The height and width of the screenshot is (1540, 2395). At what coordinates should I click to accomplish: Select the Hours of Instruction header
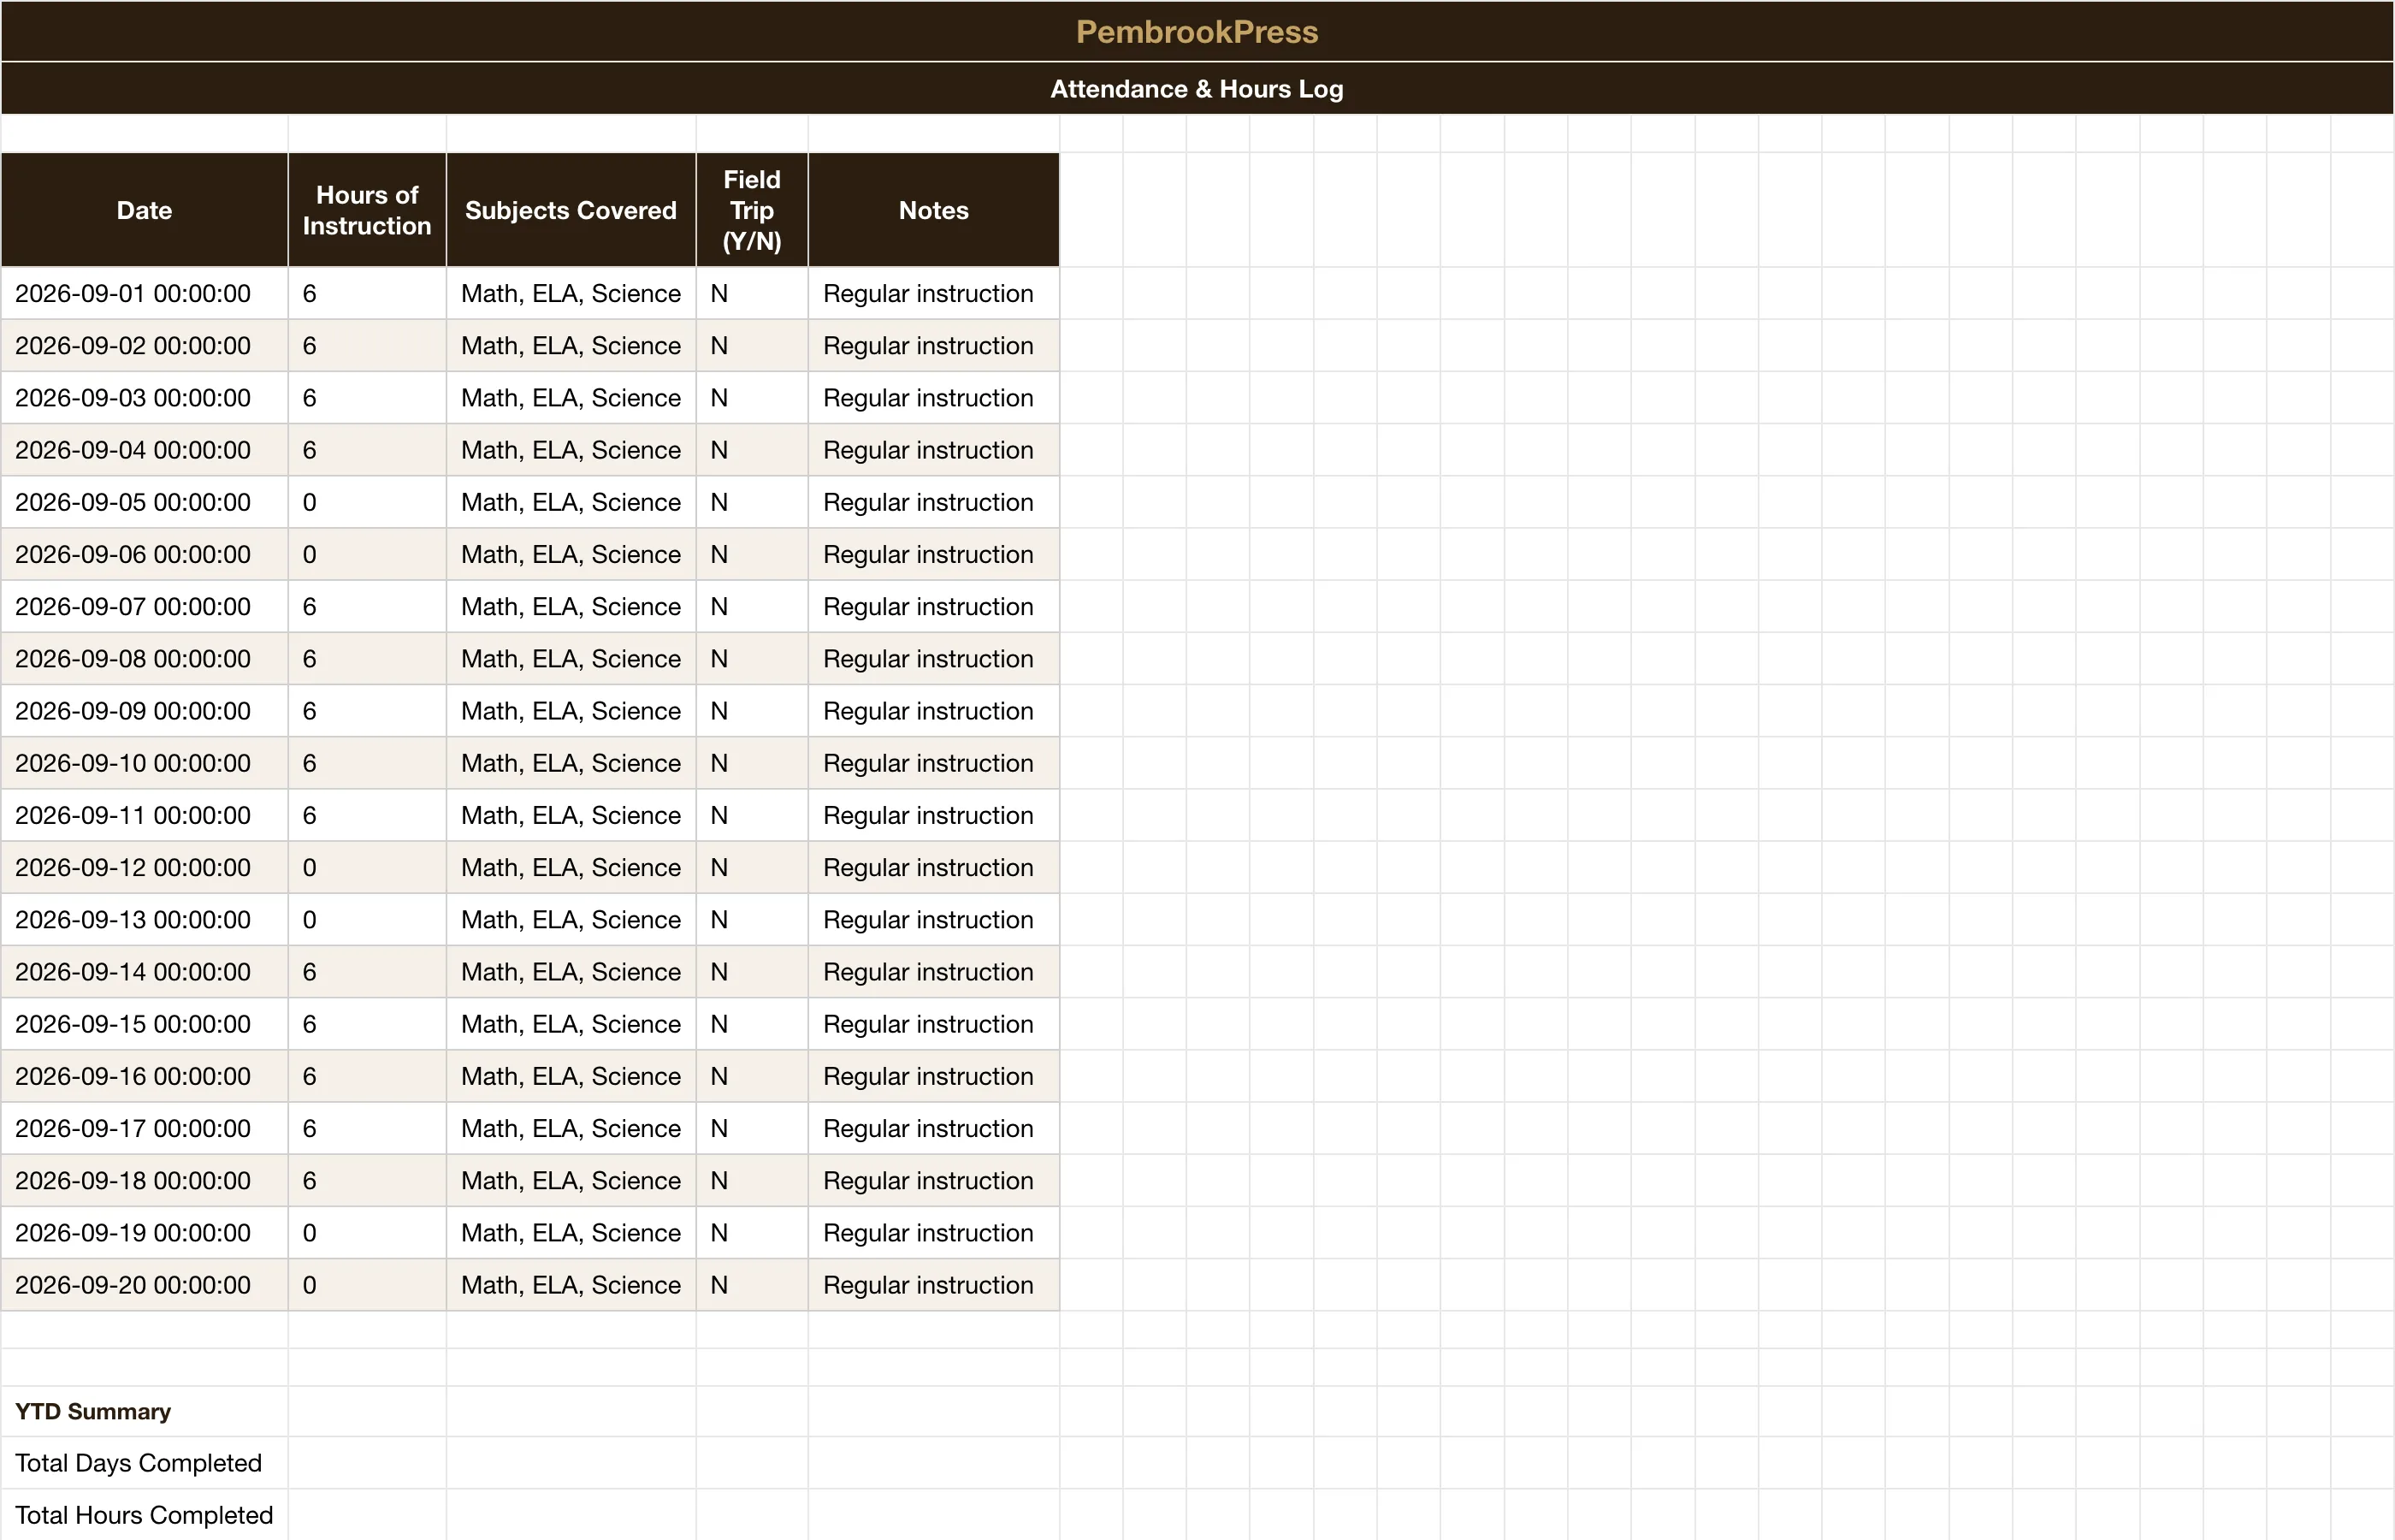[367, 210]
